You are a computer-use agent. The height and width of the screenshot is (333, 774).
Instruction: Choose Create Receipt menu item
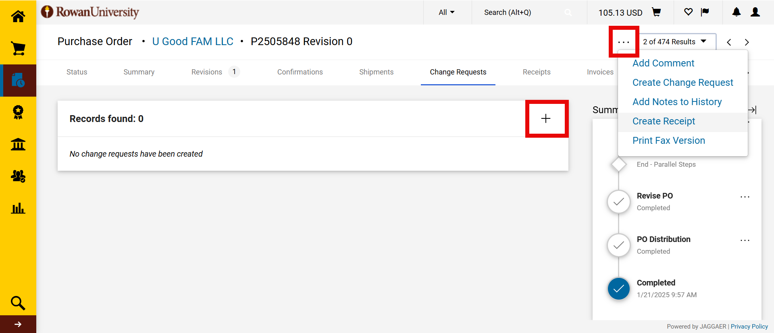tap(664, 121)
